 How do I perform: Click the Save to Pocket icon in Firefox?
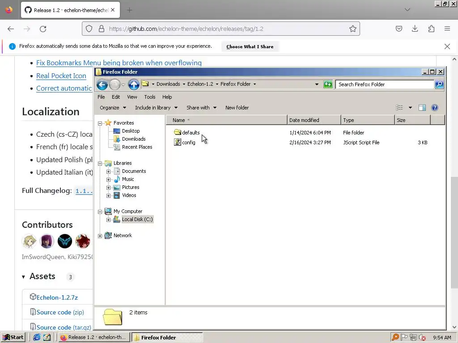click(399, 29)
